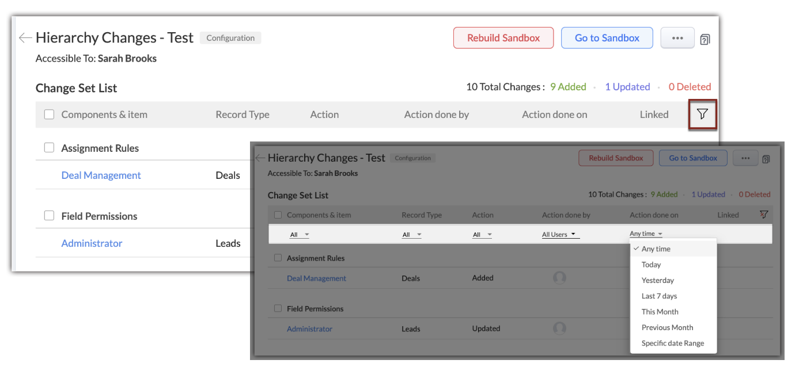Tick the select-all checkbox beside the larger Components & item header
This screenshot has height=375, width=803.
50,114
